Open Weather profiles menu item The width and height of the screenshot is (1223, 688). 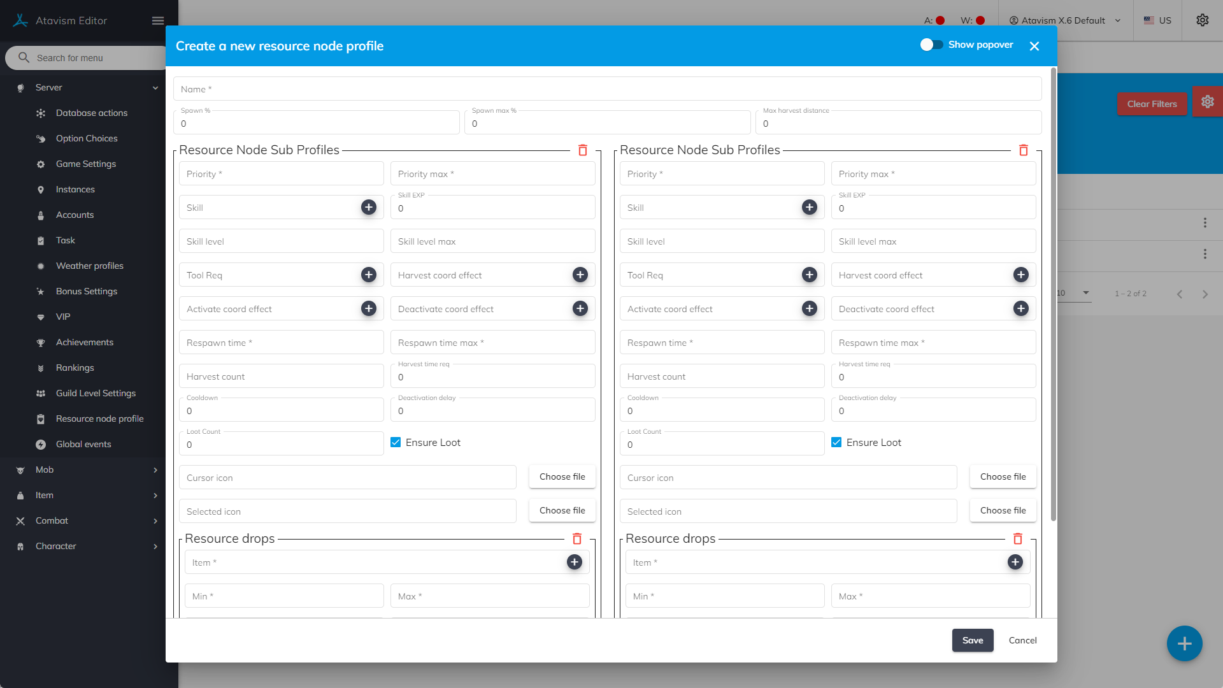pos(90,266)
